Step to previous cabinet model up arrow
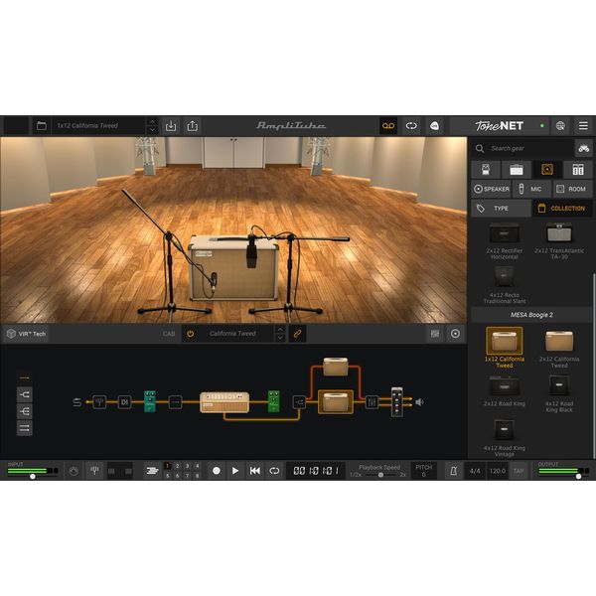This screenshot has height=596, width=596. pyautogui.click(x=280, y=330)
